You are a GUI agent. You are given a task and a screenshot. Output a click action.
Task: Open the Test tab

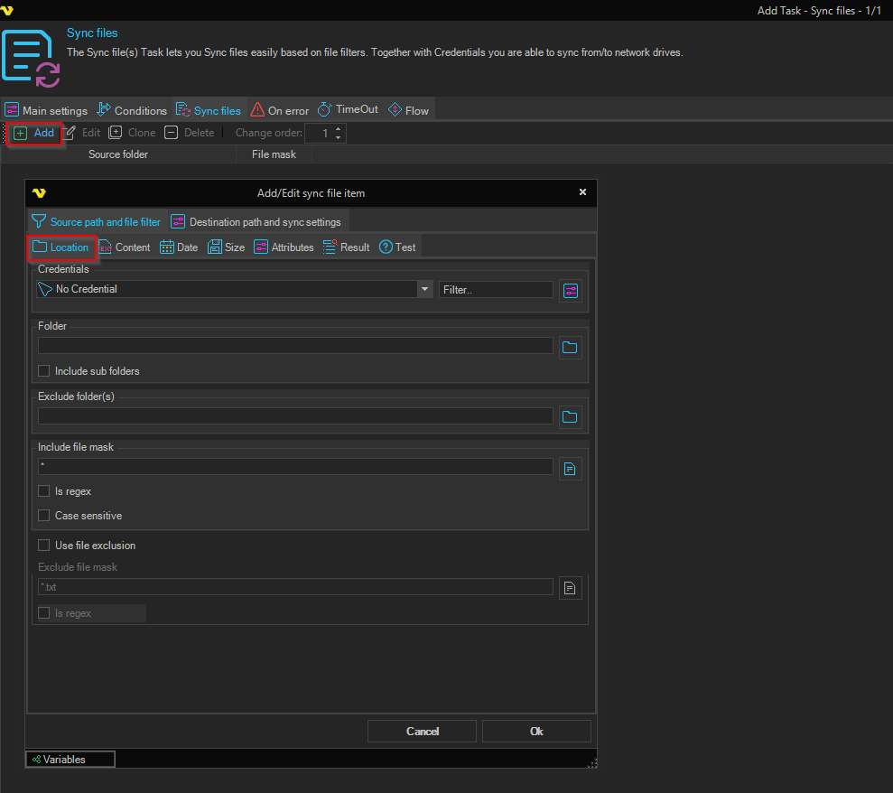tap(397, 247)
